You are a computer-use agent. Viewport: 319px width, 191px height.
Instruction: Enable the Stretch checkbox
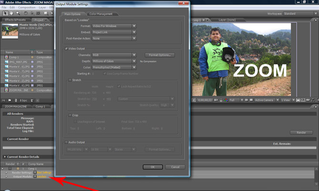pos(70,80)
